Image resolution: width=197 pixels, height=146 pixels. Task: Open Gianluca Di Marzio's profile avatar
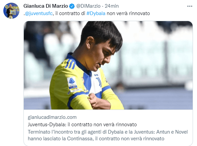(x=11, y=11)
